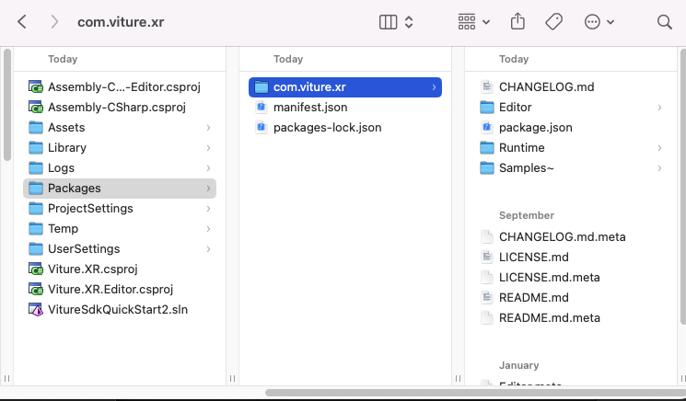
Task: Click first column's resize handle
Action: click(232, 378)
